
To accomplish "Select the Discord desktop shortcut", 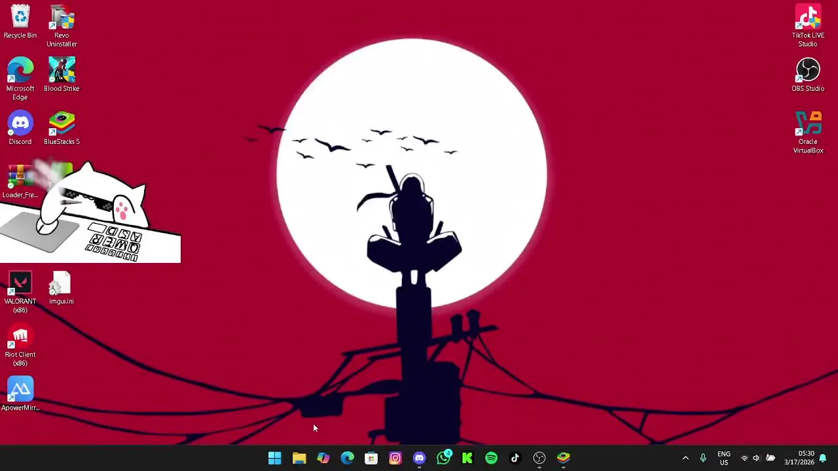I will coord(20,128).
